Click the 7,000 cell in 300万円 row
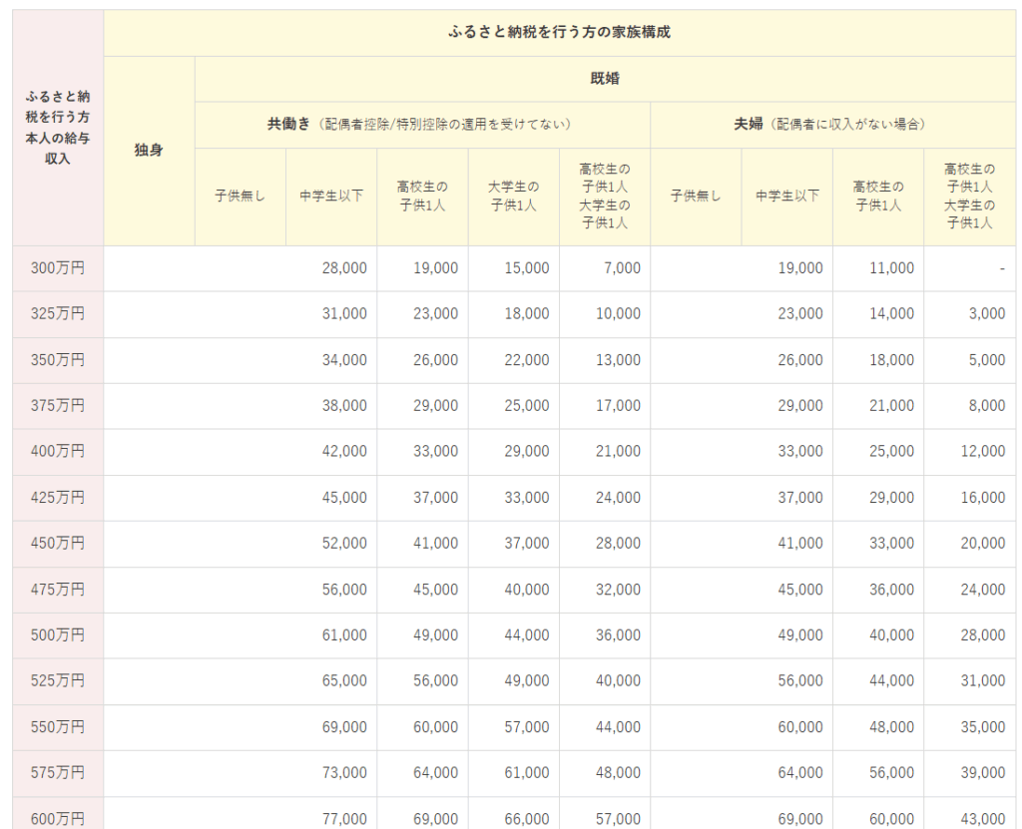Viewport: 1022px width, 829px height. coord(621,268)
